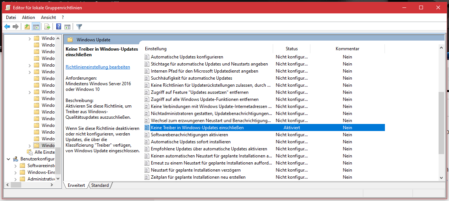The height and width of the screenshot is (201, 449).
Task: Click the up arrow of the tree scrollbar
Action: pyautogui.click(x=58, y=38)
